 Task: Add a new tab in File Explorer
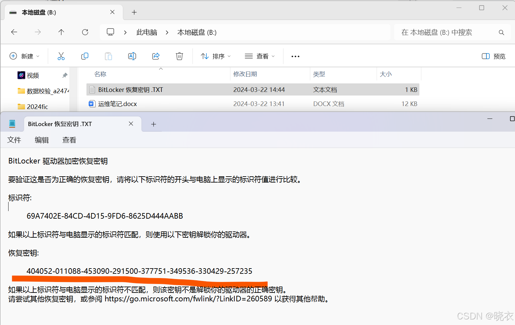click(x=134, y=12)
